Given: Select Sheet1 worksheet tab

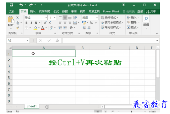Looking at the screenshot, I should (x=31, y=106).
